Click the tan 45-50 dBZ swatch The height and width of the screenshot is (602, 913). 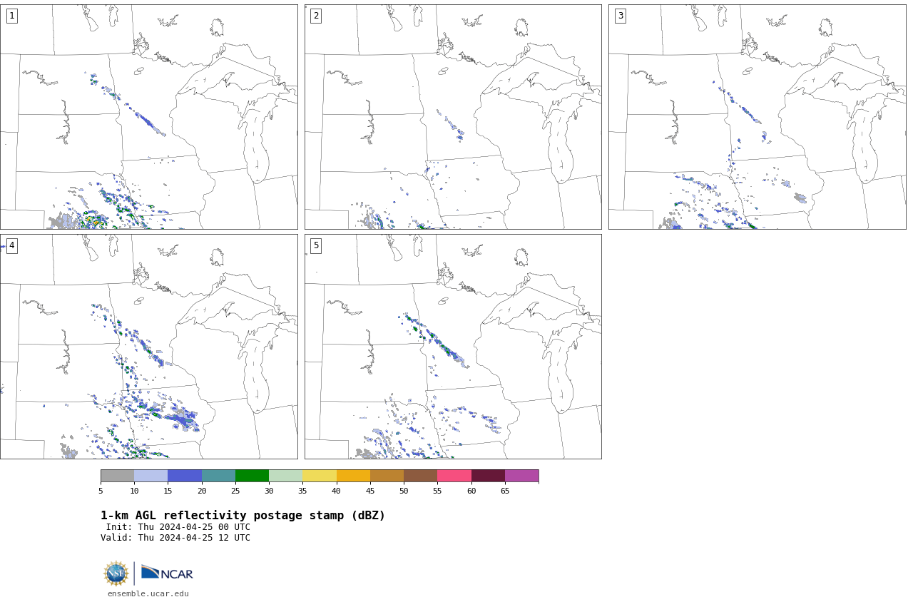coord(387,476)
